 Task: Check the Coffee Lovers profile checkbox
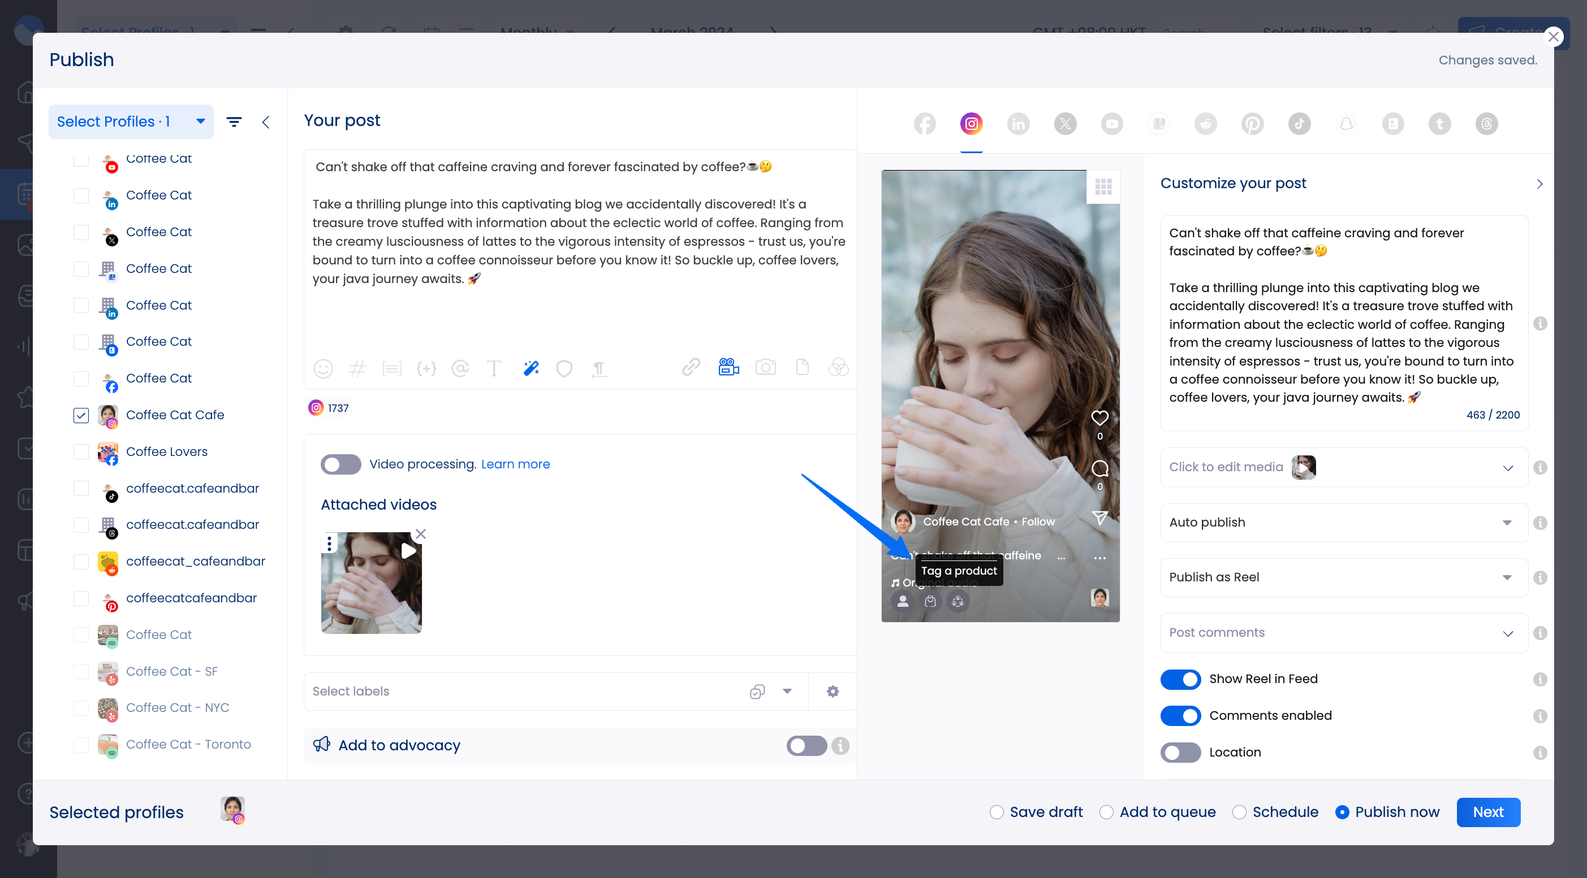point(81,451)
